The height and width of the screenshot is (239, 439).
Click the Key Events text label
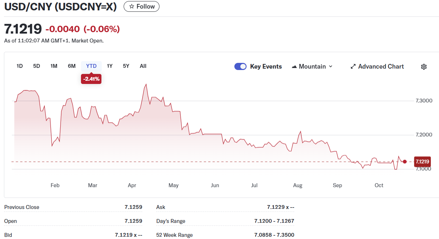click(266, 66)
